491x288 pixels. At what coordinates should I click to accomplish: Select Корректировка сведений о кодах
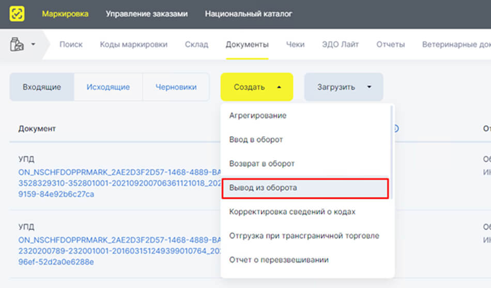pos(292,212)
